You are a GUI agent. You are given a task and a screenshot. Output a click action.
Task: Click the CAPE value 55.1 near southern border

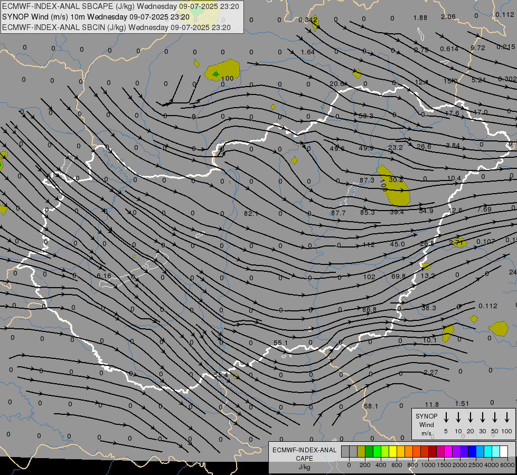point(280,343)
